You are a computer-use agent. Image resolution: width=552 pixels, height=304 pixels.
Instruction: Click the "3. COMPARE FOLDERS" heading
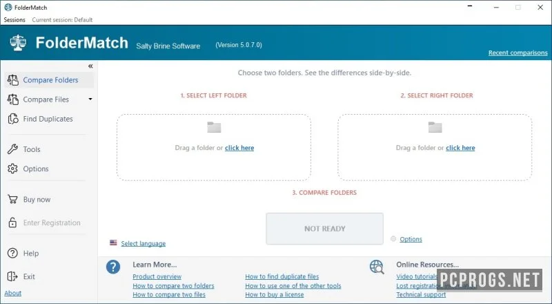324,193
